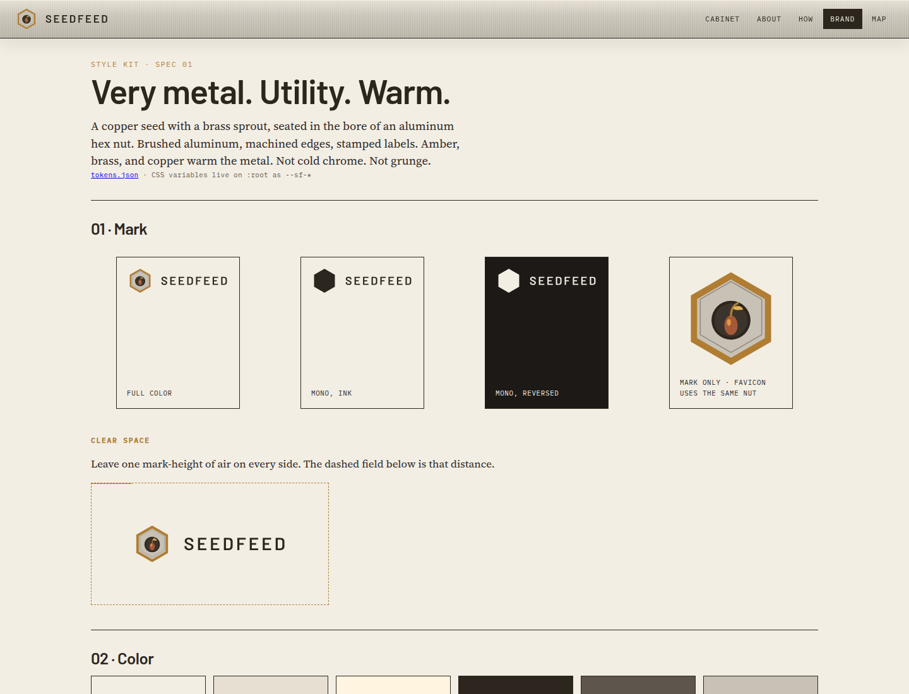Click the "Very metal. Utility. Warm." headline
This screenshot has width=909, height=694.
click(x=271, y=93)
